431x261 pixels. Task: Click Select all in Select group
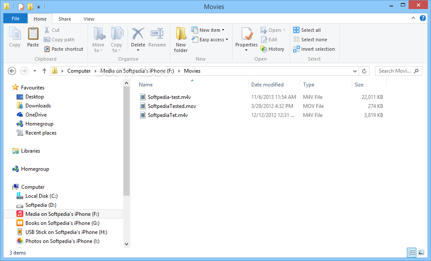click(307, 30)
